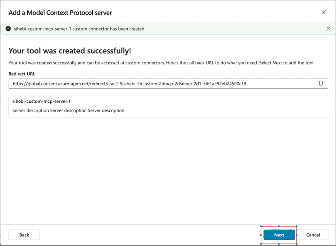
Task: Click Next to add the tool
Action: click(x=279, y=235)
